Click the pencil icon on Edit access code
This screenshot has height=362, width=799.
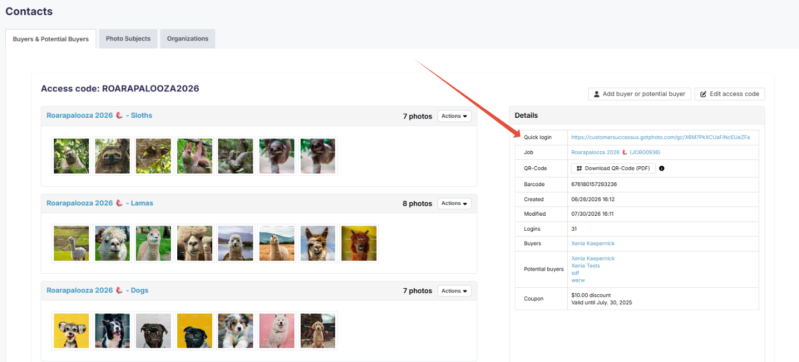coord(703,94)
